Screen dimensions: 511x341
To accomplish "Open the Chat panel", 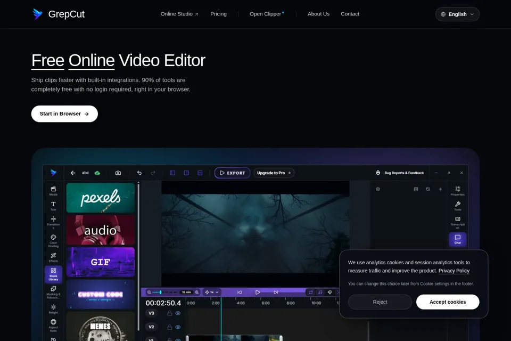I will [458, 240].
